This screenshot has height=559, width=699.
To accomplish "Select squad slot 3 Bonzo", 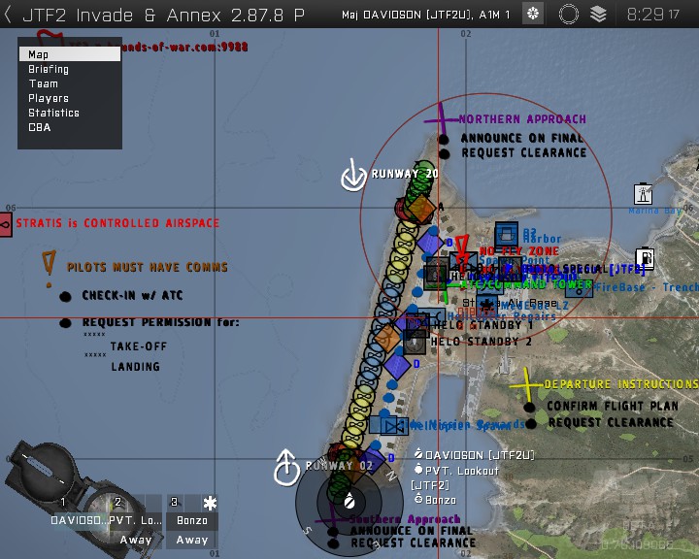I will (x=191, y=520).
